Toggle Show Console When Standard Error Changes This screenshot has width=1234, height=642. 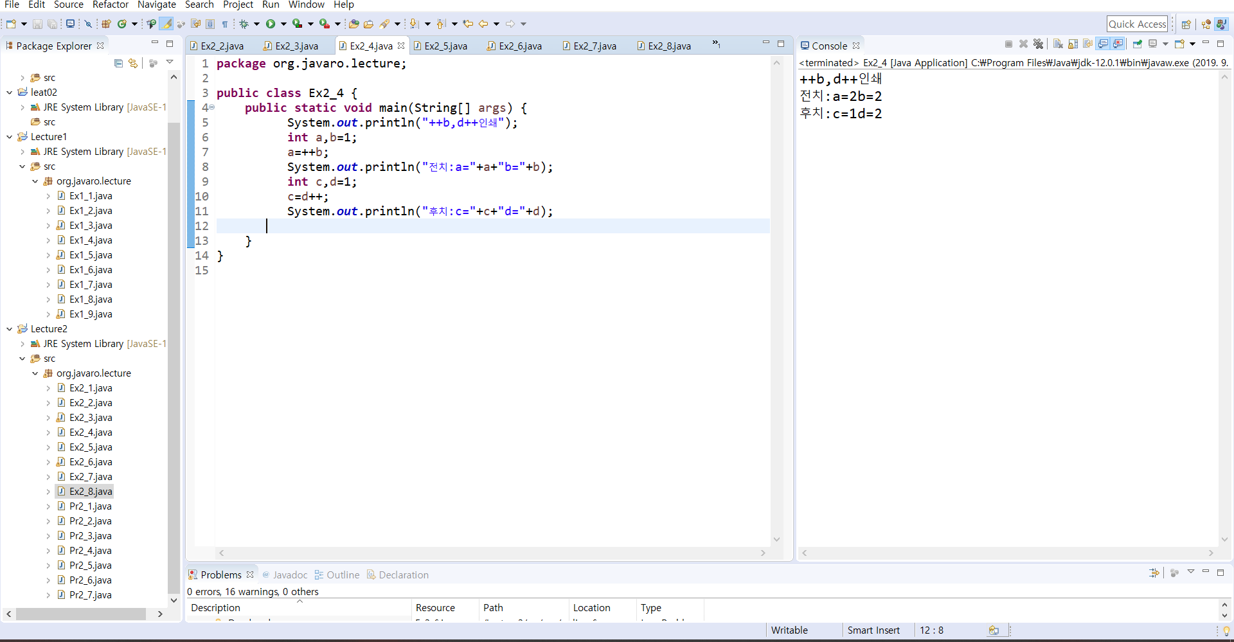(x=1118, y=44)
